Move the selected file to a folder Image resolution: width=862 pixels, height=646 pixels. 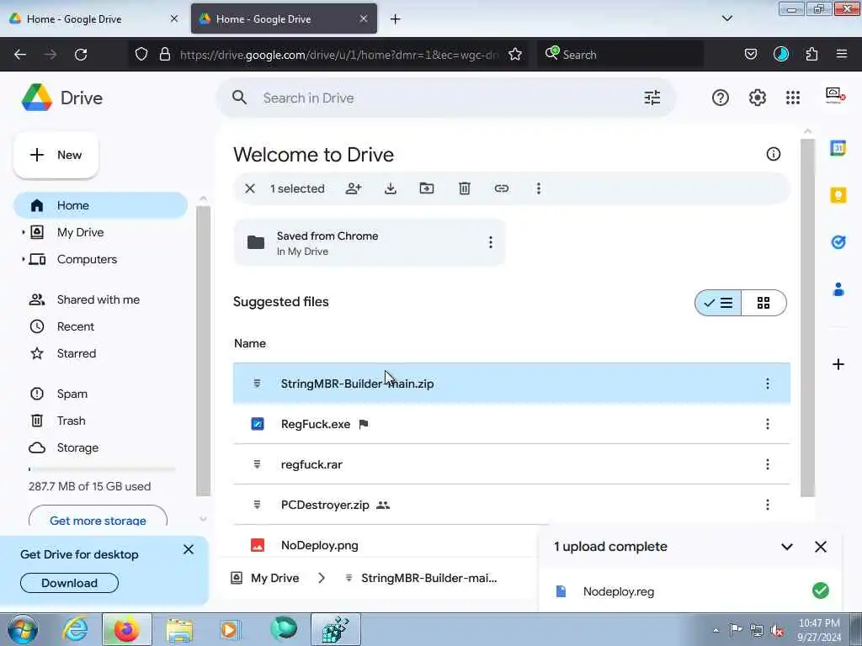tap(427, 188)
